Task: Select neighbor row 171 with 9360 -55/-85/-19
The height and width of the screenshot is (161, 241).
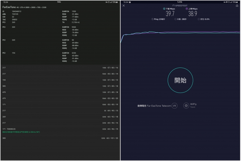Action: tap(60, 105)
